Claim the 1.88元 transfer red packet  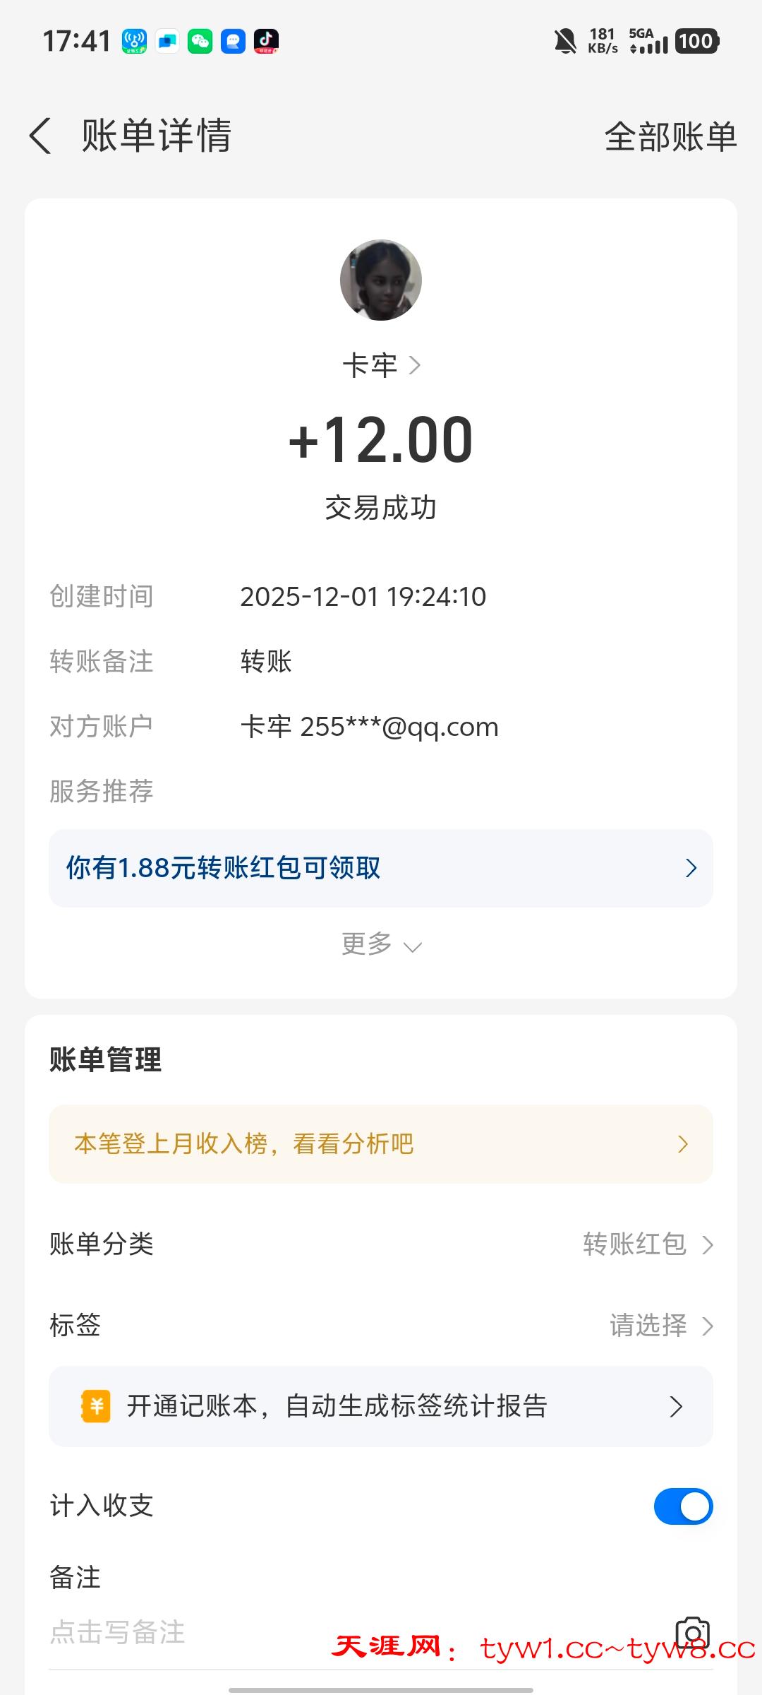click(381, 868)
